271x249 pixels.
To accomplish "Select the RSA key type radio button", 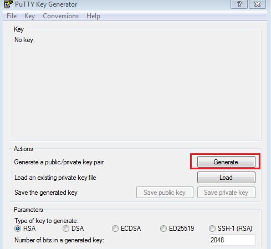I will pyautogui.click(x=18, y=229).
